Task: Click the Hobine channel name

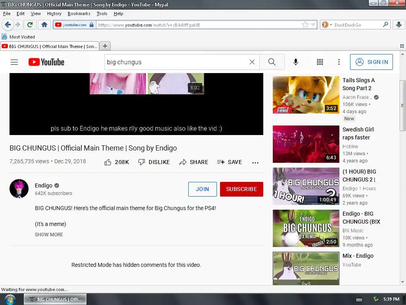Action: pyautogui.click(x=350, y=146)
